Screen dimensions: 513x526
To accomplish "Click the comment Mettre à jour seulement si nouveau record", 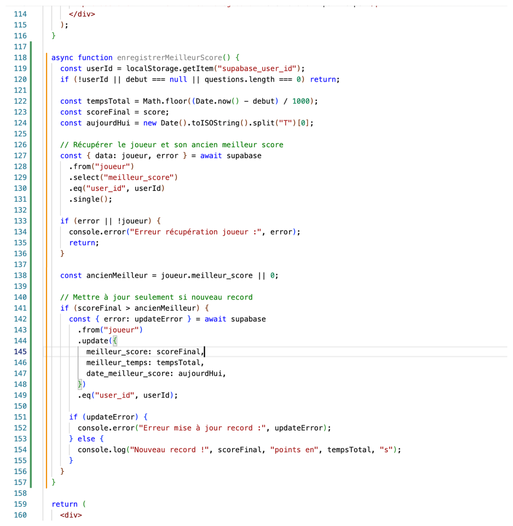I will coord(157,297).
